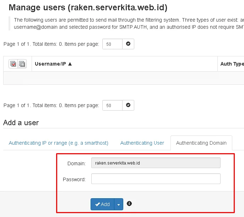Select the Authenticating Domain tab
Screen dimensions: 244x217
(201, 143)
